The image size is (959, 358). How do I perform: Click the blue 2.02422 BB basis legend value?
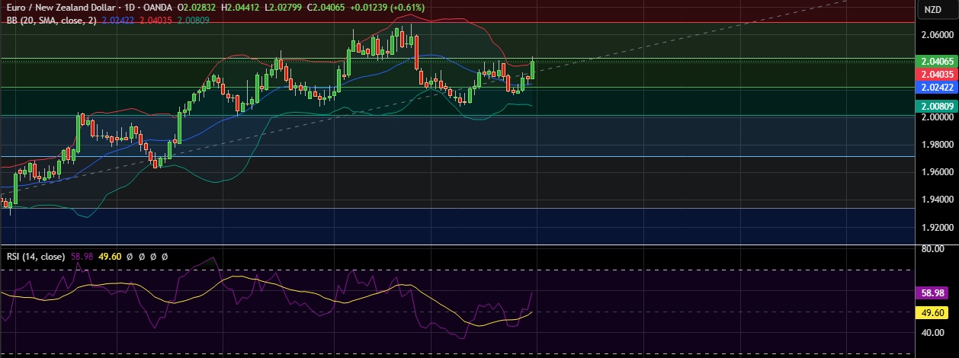click(x=117, y=19)
